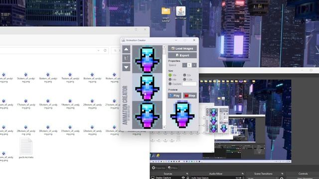Select the 32totem_of_undying.png file
319x179 pixels.
pyautogui.click(x=92, y=130)
